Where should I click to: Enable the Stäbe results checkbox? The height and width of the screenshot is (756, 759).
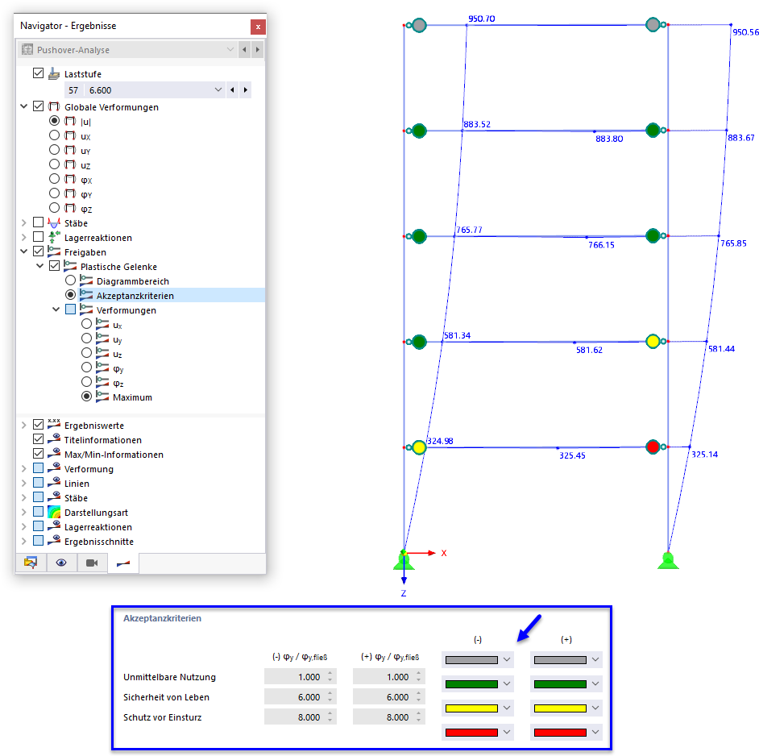pyautogui.click(x=38, y=222)
